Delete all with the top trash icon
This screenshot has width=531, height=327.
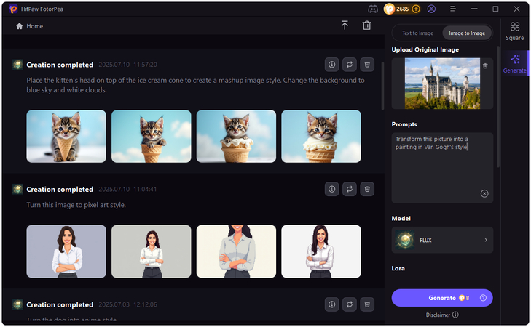[x=367, y=25]
